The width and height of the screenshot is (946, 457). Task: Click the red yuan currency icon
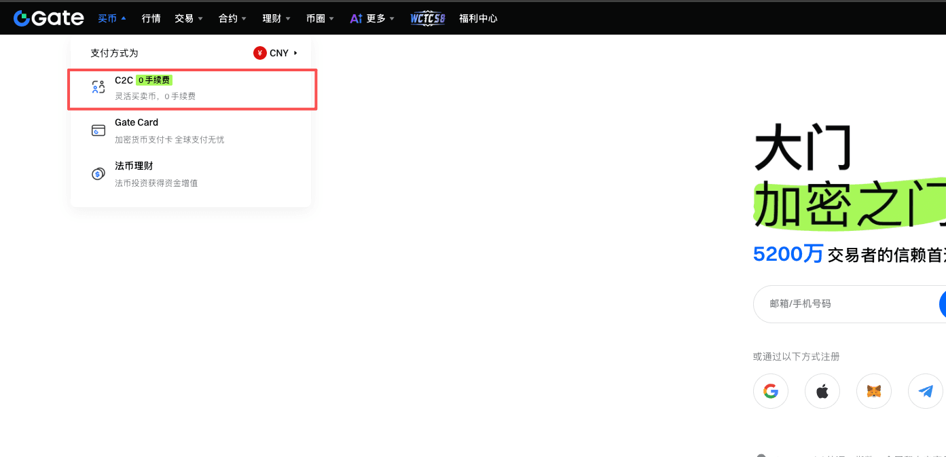click(260, 53)
